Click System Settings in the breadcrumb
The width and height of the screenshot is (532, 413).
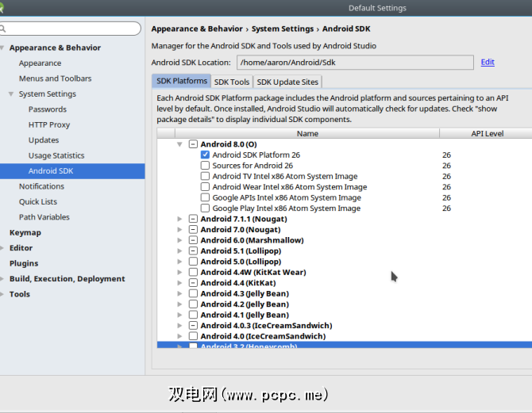click(x=283, y=29)
